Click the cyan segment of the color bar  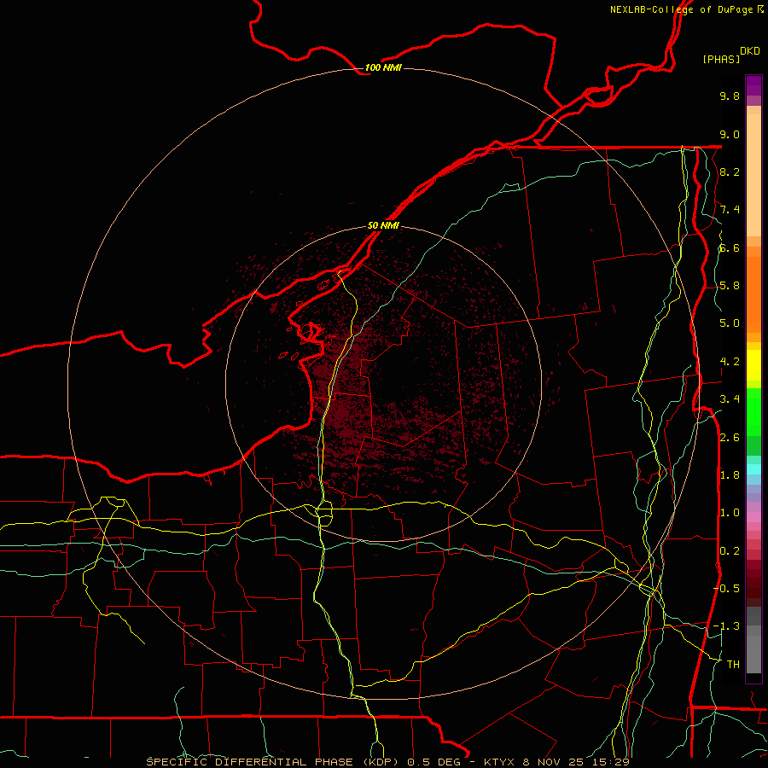tap(753, 469)
